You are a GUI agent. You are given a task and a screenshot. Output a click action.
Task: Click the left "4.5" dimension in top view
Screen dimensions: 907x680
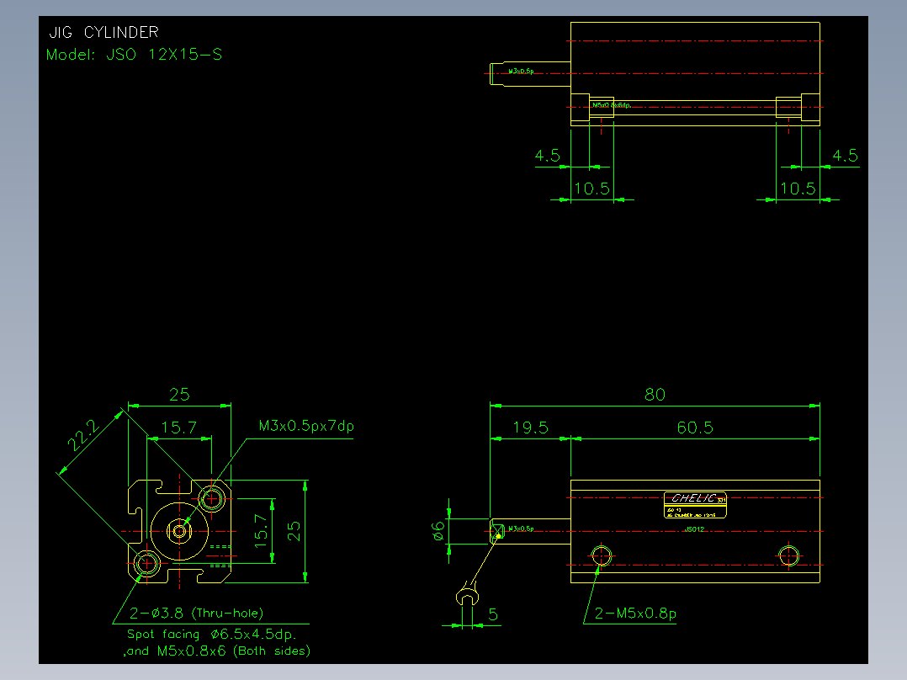tap(547, 156)
